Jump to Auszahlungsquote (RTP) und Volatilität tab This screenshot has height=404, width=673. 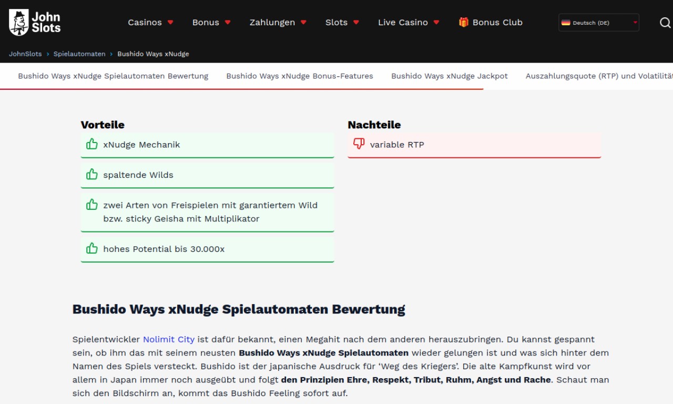pyautogui.click(x=599, y=76)
